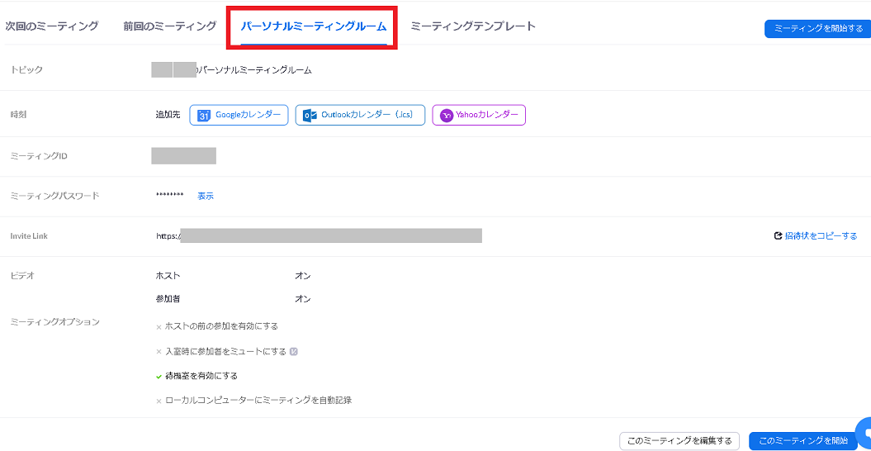
Task: Click the green checkmark beside 待機室を有効にする
Action: pos(159,376)
